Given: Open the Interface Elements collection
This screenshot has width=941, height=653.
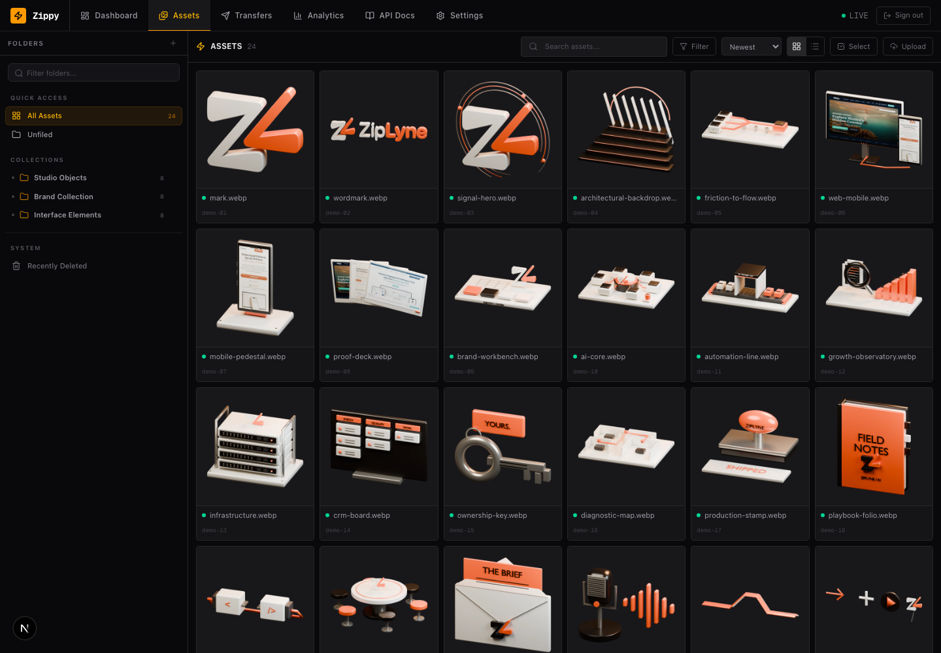Looking at the screenshot, I should click(x=93, y=215).
